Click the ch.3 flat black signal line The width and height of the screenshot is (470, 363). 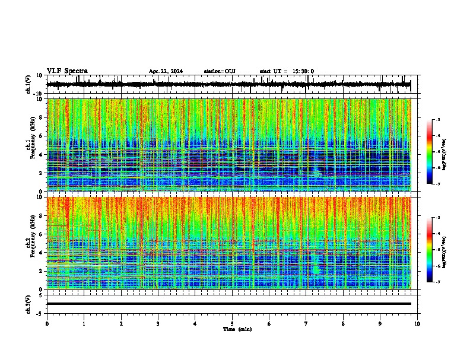(229, 304)
